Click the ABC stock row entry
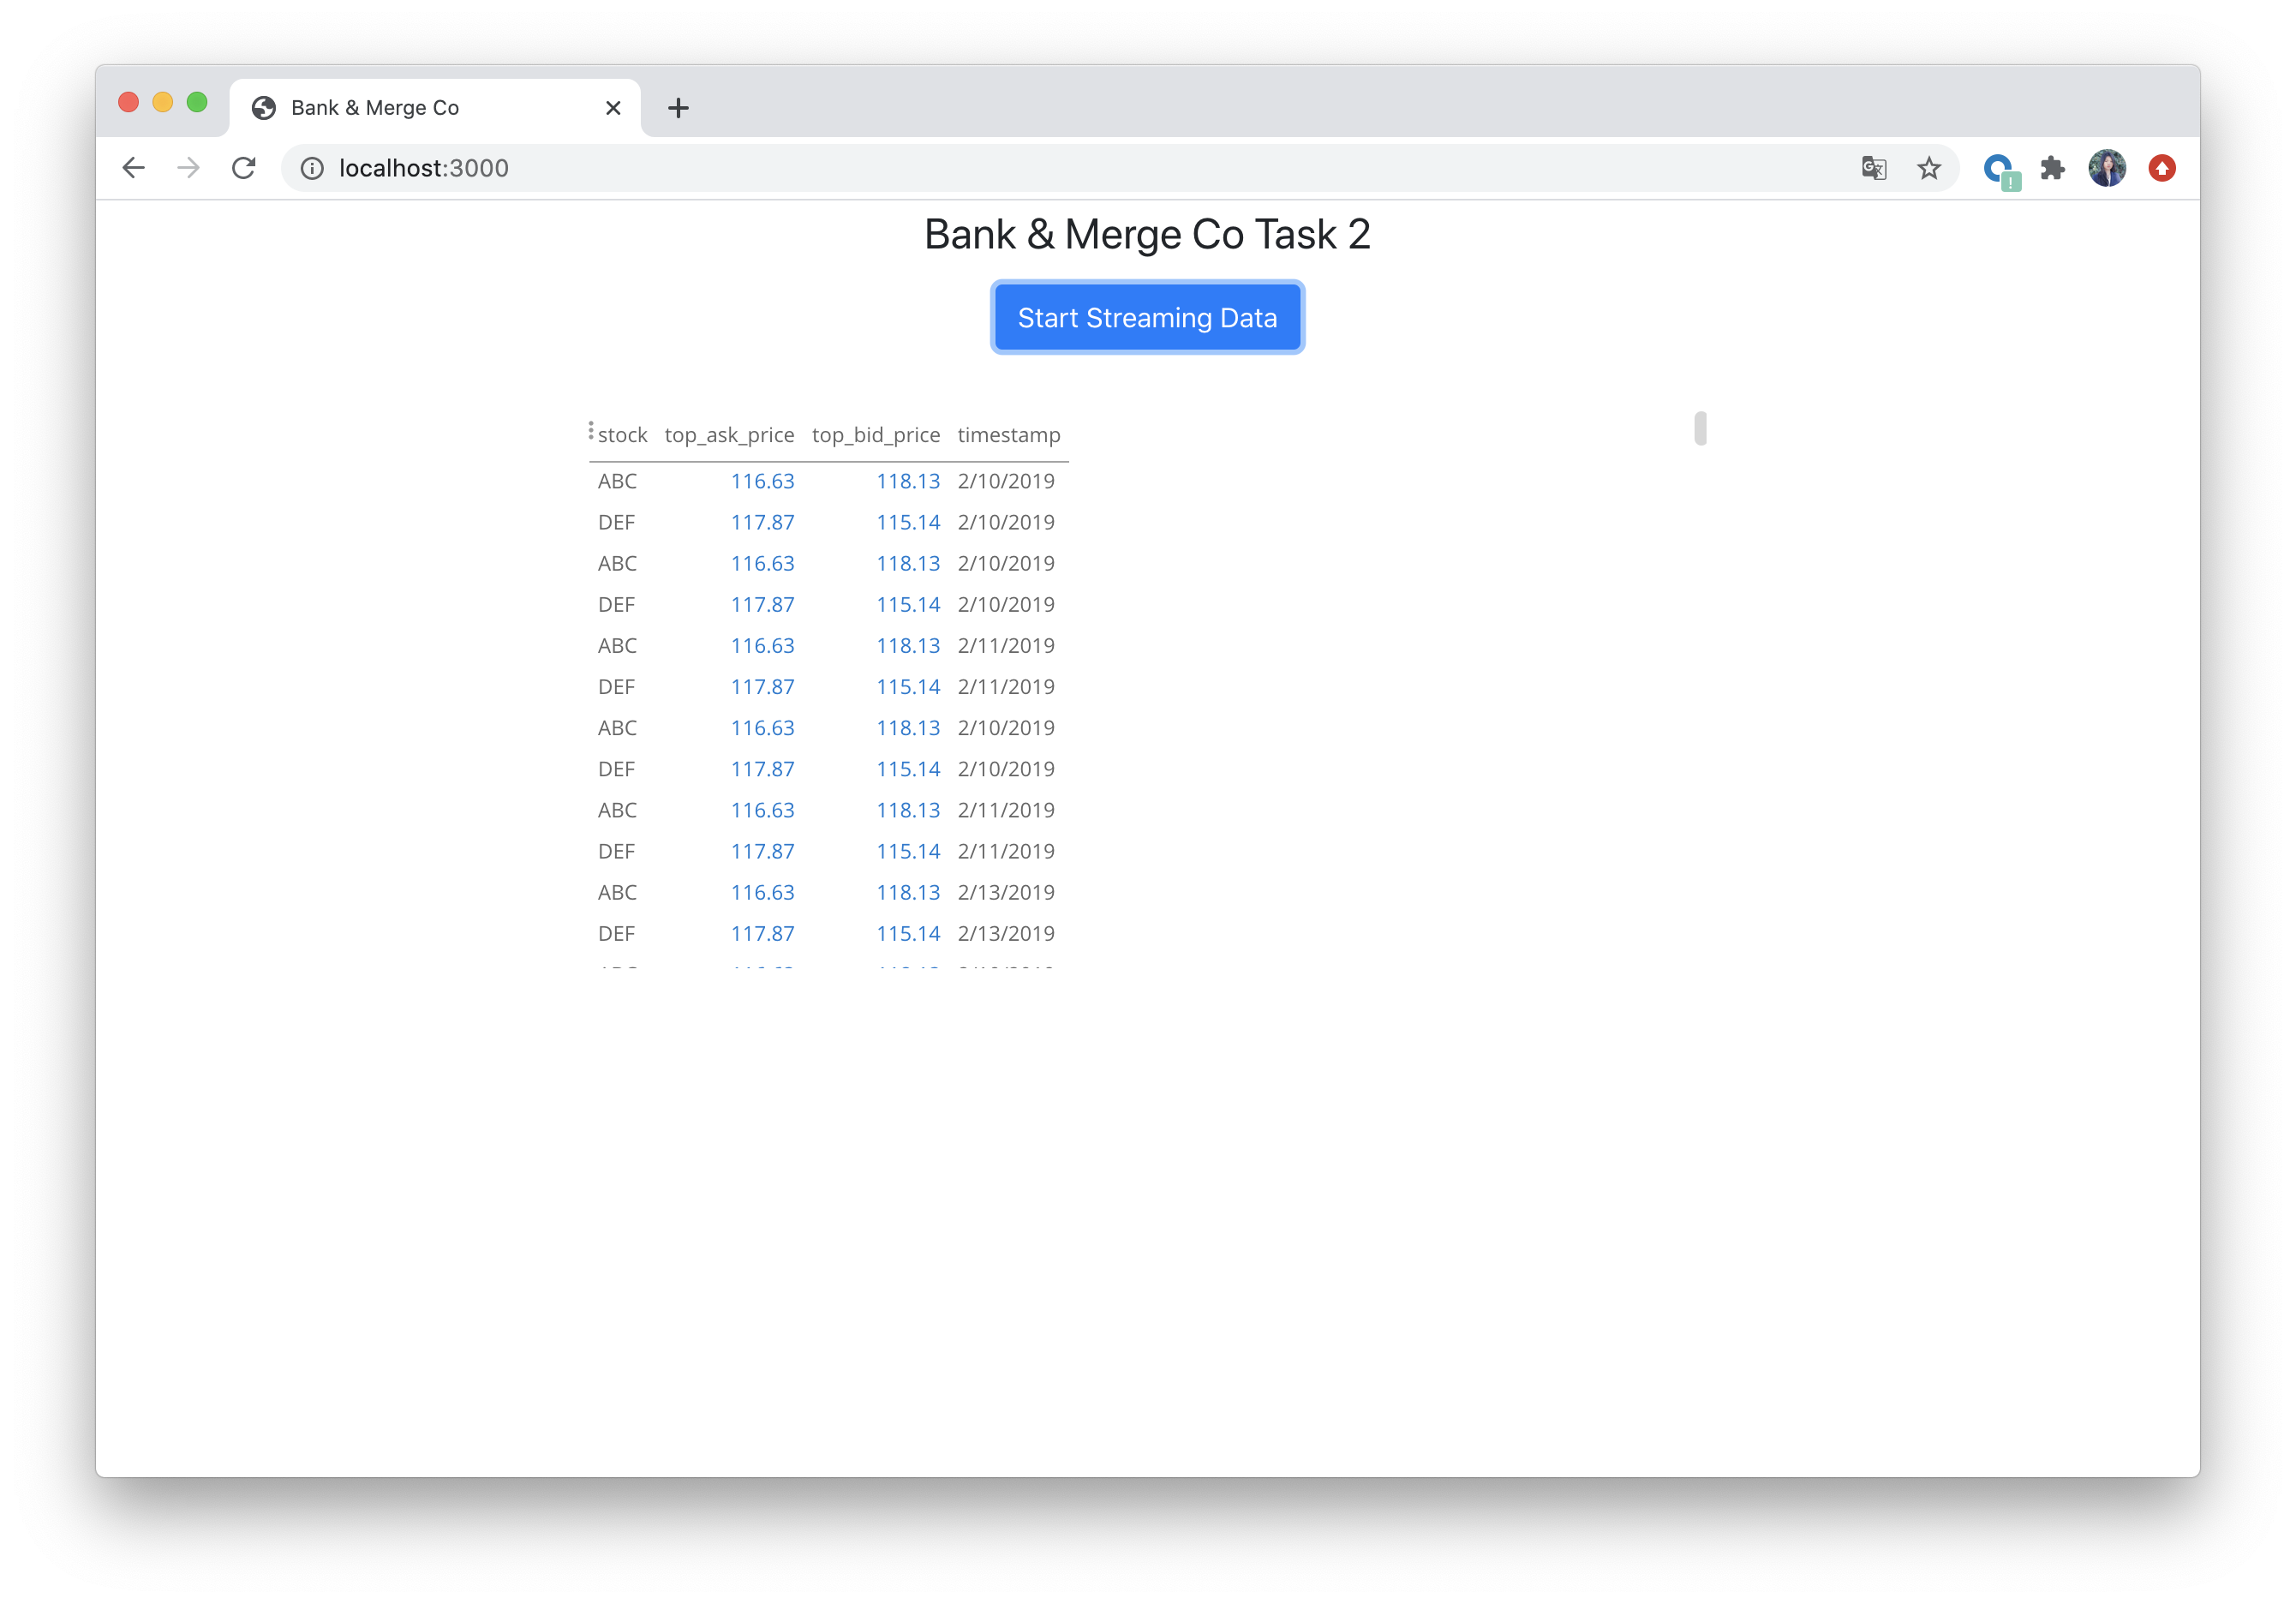The width and height of the screenshot is (2296, 1604). 616,480
